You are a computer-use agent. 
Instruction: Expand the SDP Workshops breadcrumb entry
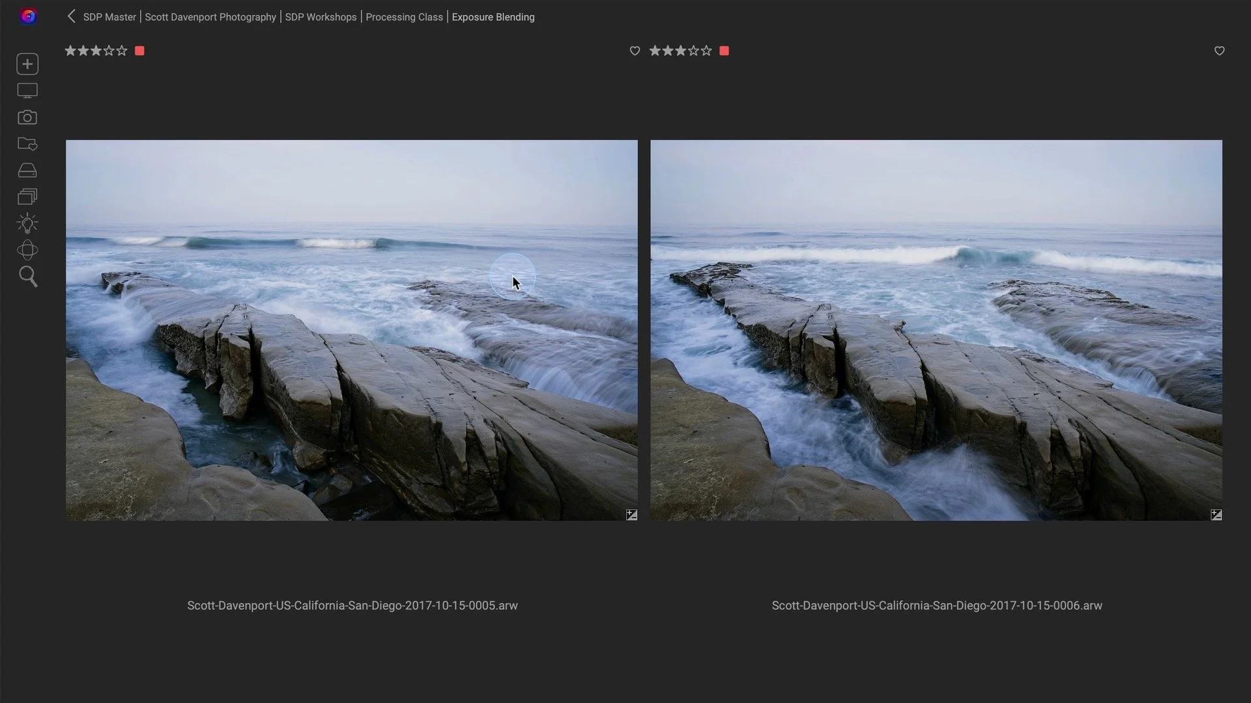point(320,17)
